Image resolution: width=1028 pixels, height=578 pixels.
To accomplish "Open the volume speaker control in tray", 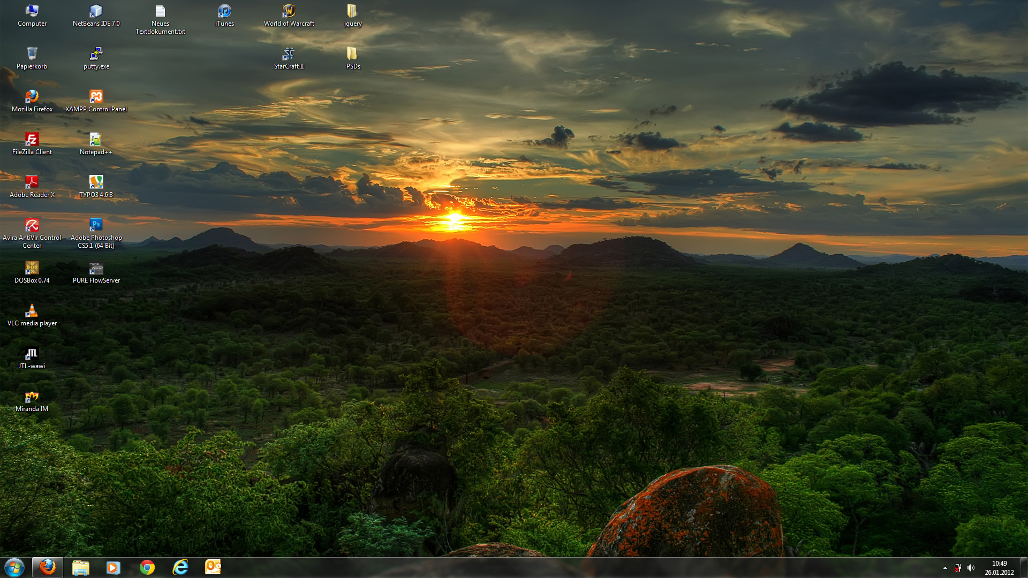I will click(x=971, y=568).
